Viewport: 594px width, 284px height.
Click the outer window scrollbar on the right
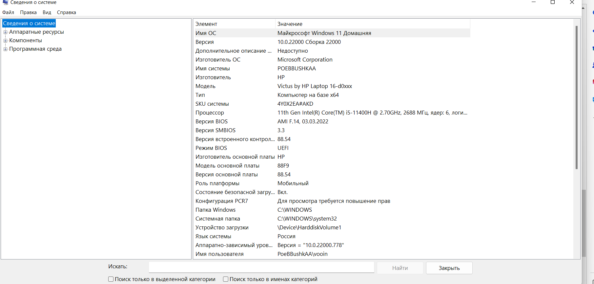click(x=584, y=223)
